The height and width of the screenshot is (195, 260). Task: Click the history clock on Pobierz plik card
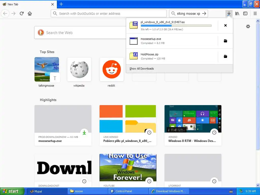tap(149, 133)
